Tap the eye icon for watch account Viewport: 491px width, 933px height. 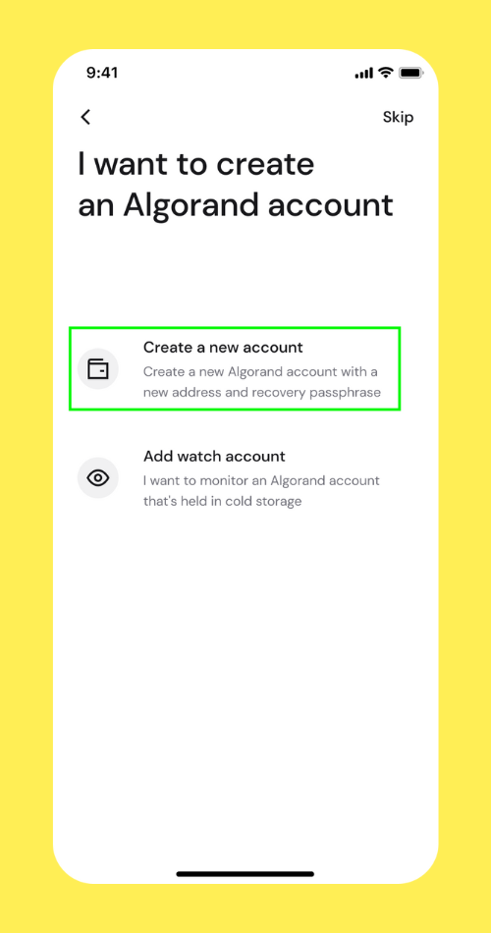click(98, 478)
